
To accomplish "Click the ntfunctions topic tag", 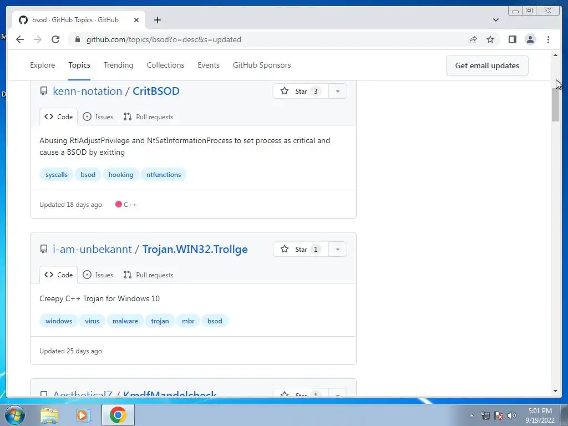I will point(164,175).
